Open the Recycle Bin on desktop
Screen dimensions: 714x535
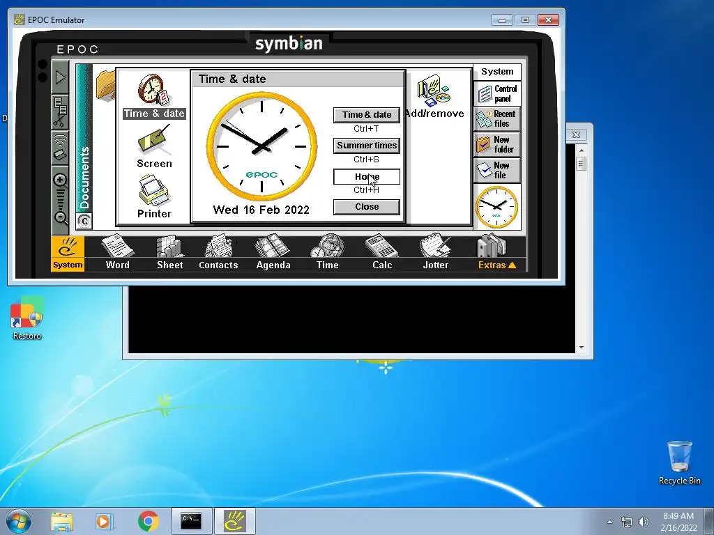click(679, 463)
